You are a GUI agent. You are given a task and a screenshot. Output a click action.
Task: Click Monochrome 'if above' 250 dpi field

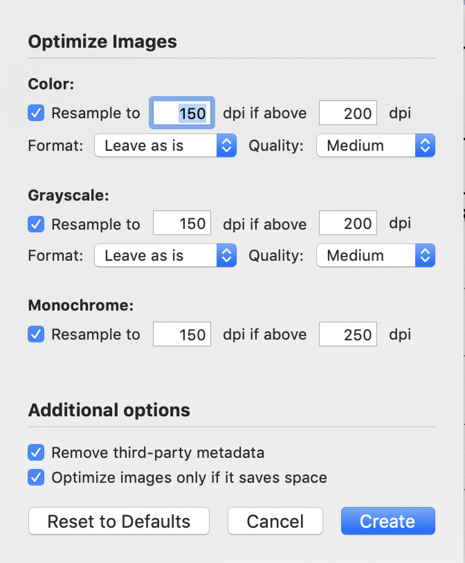pos(348,334)
